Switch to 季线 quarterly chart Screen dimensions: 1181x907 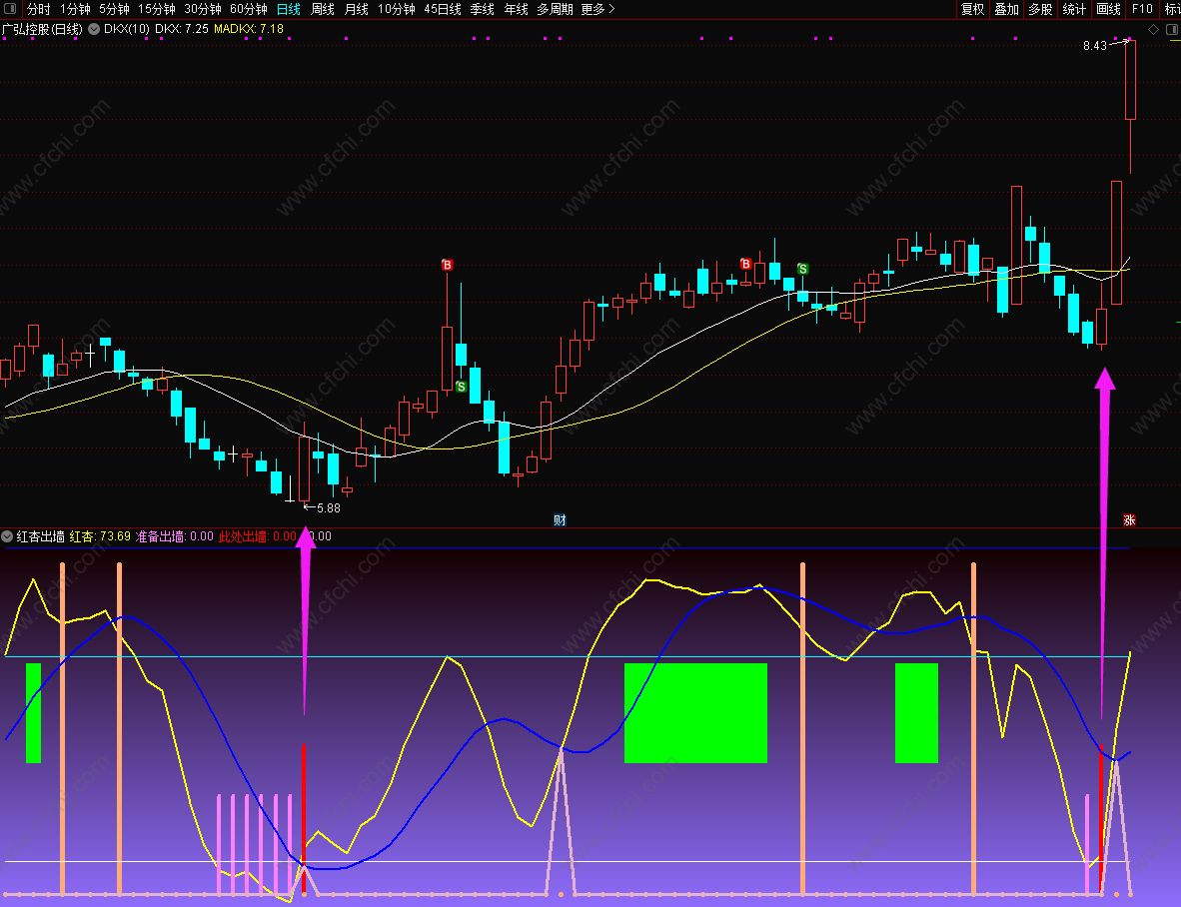(x=482, y=9)
